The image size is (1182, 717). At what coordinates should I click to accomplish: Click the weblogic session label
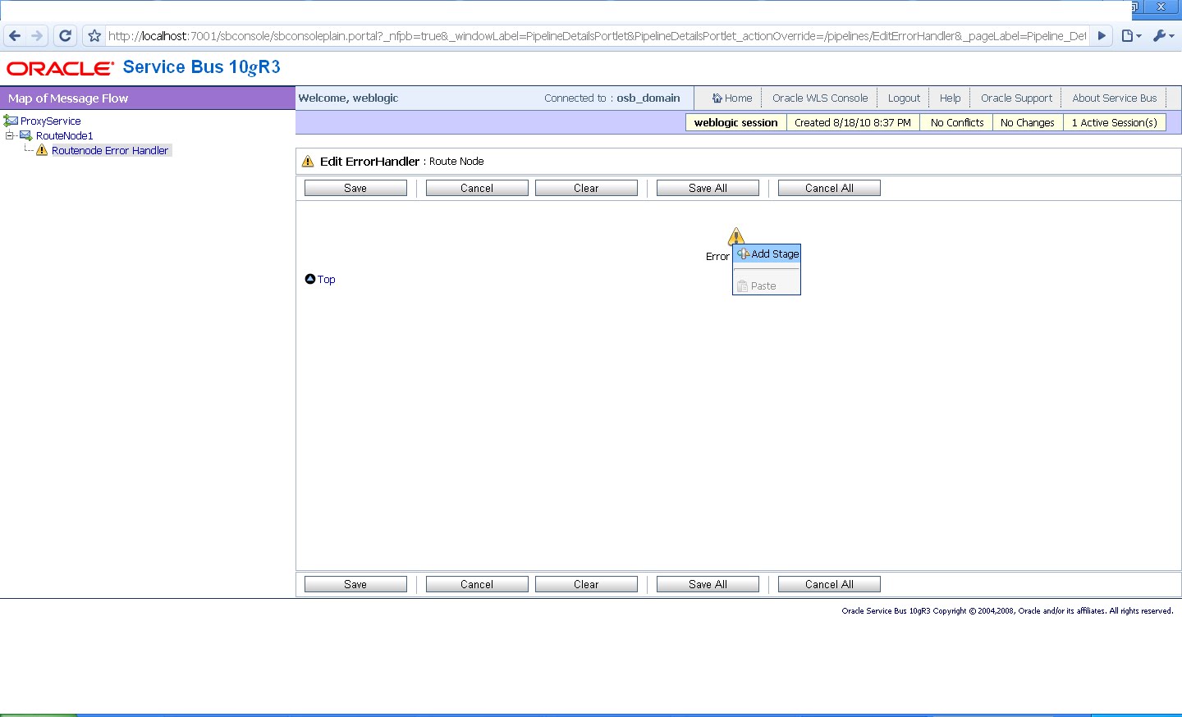[736, 122]
